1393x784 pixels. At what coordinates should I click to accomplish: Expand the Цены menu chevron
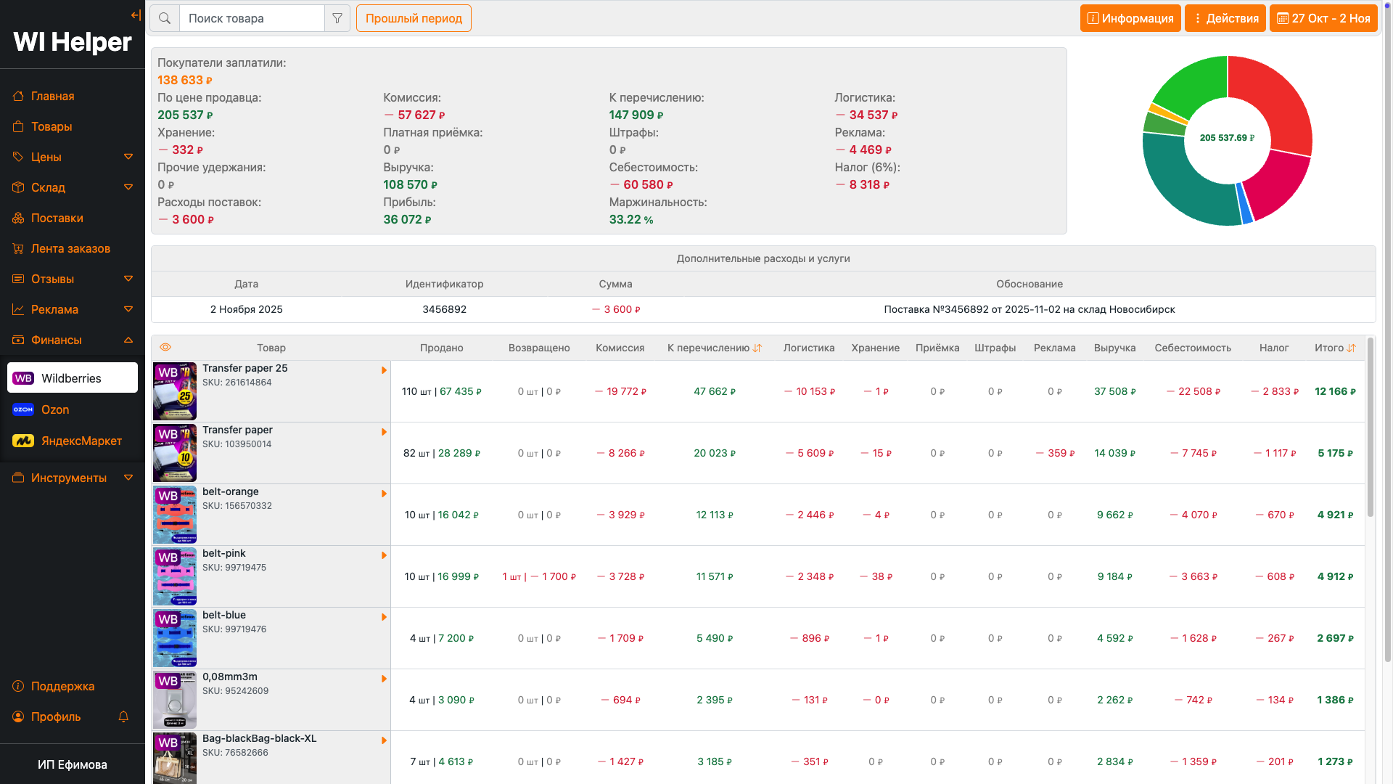coord(128,157)
